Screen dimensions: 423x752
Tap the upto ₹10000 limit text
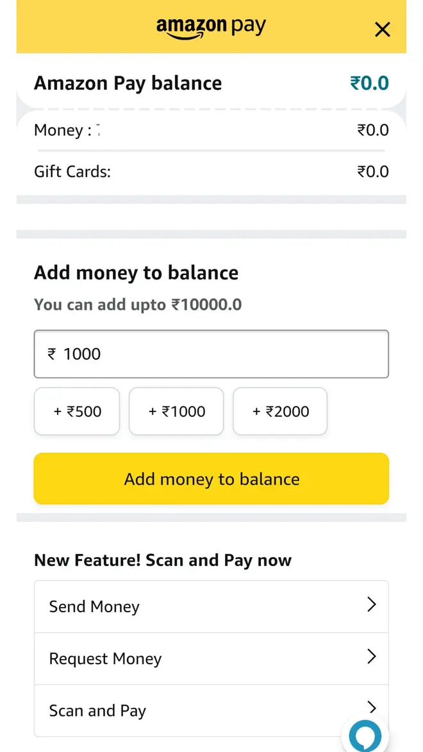tap(137, 304)
